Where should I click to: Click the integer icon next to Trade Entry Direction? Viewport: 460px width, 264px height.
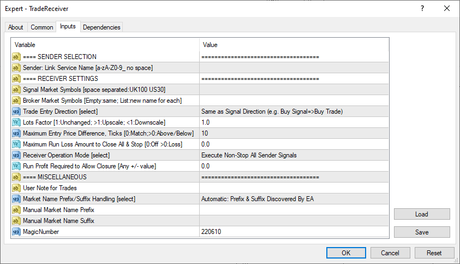click(16, 112)
